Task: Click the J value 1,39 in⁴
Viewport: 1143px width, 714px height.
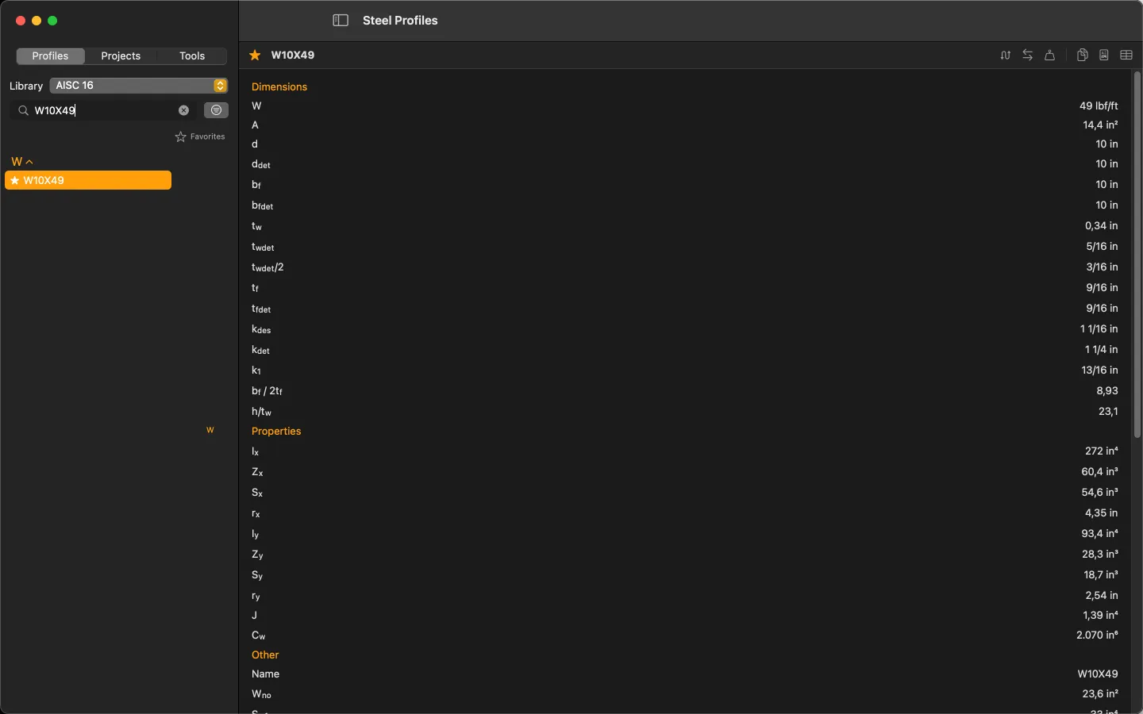Action: coord(1101,615)
